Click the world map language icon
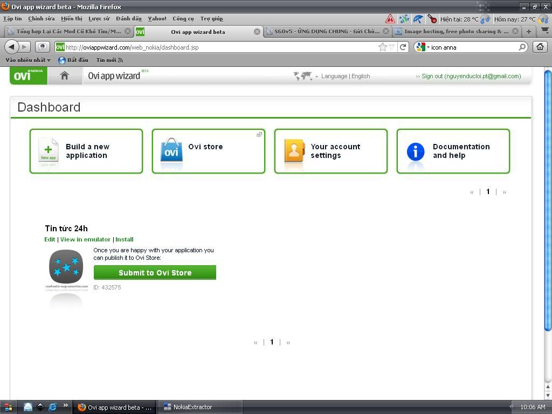This screenshot has height=414, width=552. tap(302, 75)
